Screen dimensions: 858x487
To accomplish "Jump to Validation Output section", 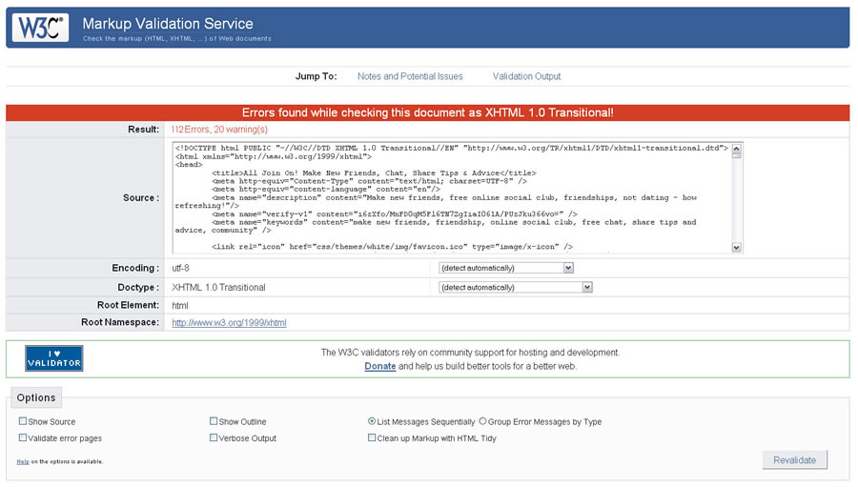I will [526, 76].
